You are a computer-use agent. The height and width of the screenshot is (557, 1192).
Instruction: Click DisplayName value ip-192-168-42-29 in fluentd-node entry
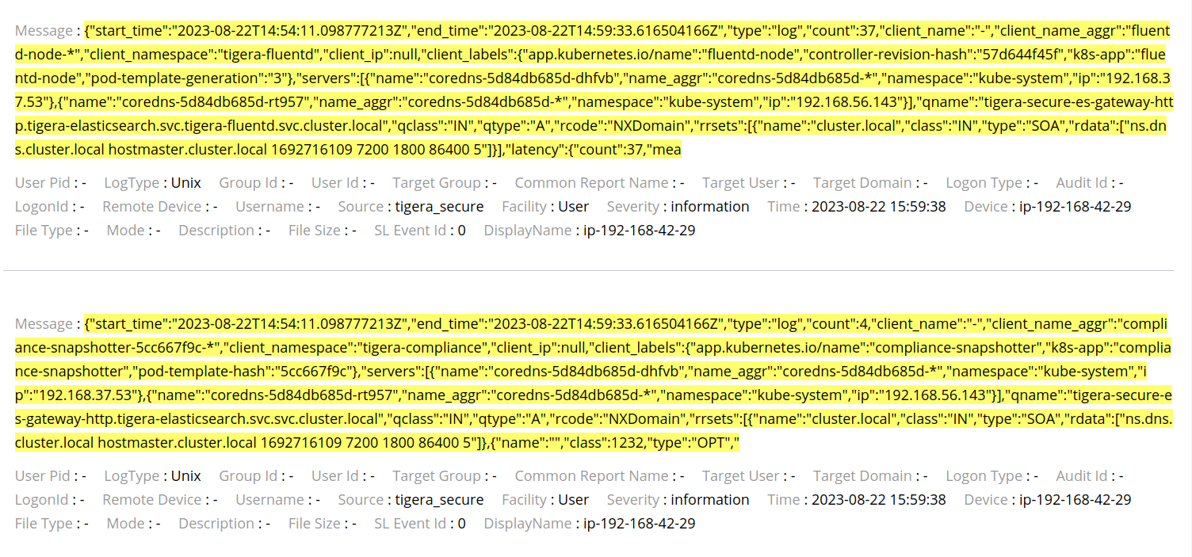(x=640, y=231)
